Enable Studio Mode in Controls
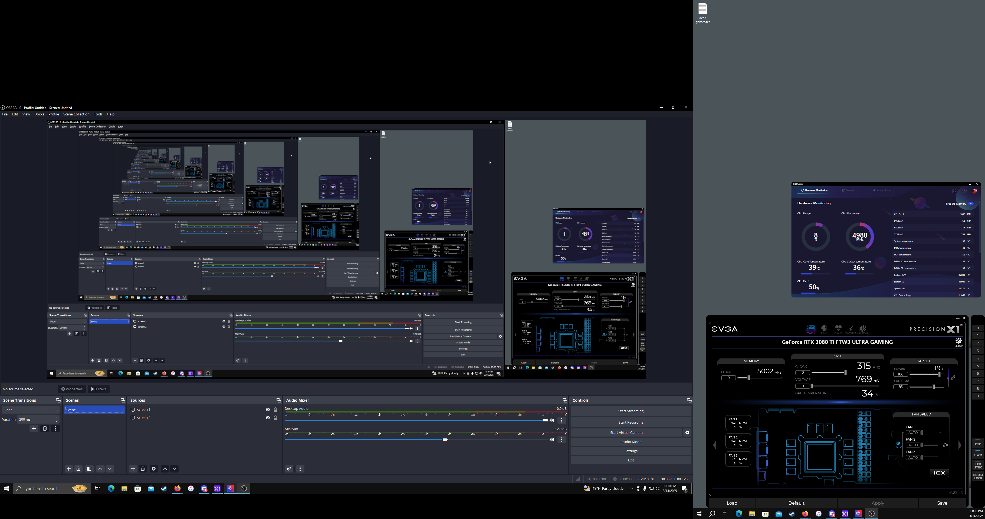 pyautogui.click(x=631, y=442)
